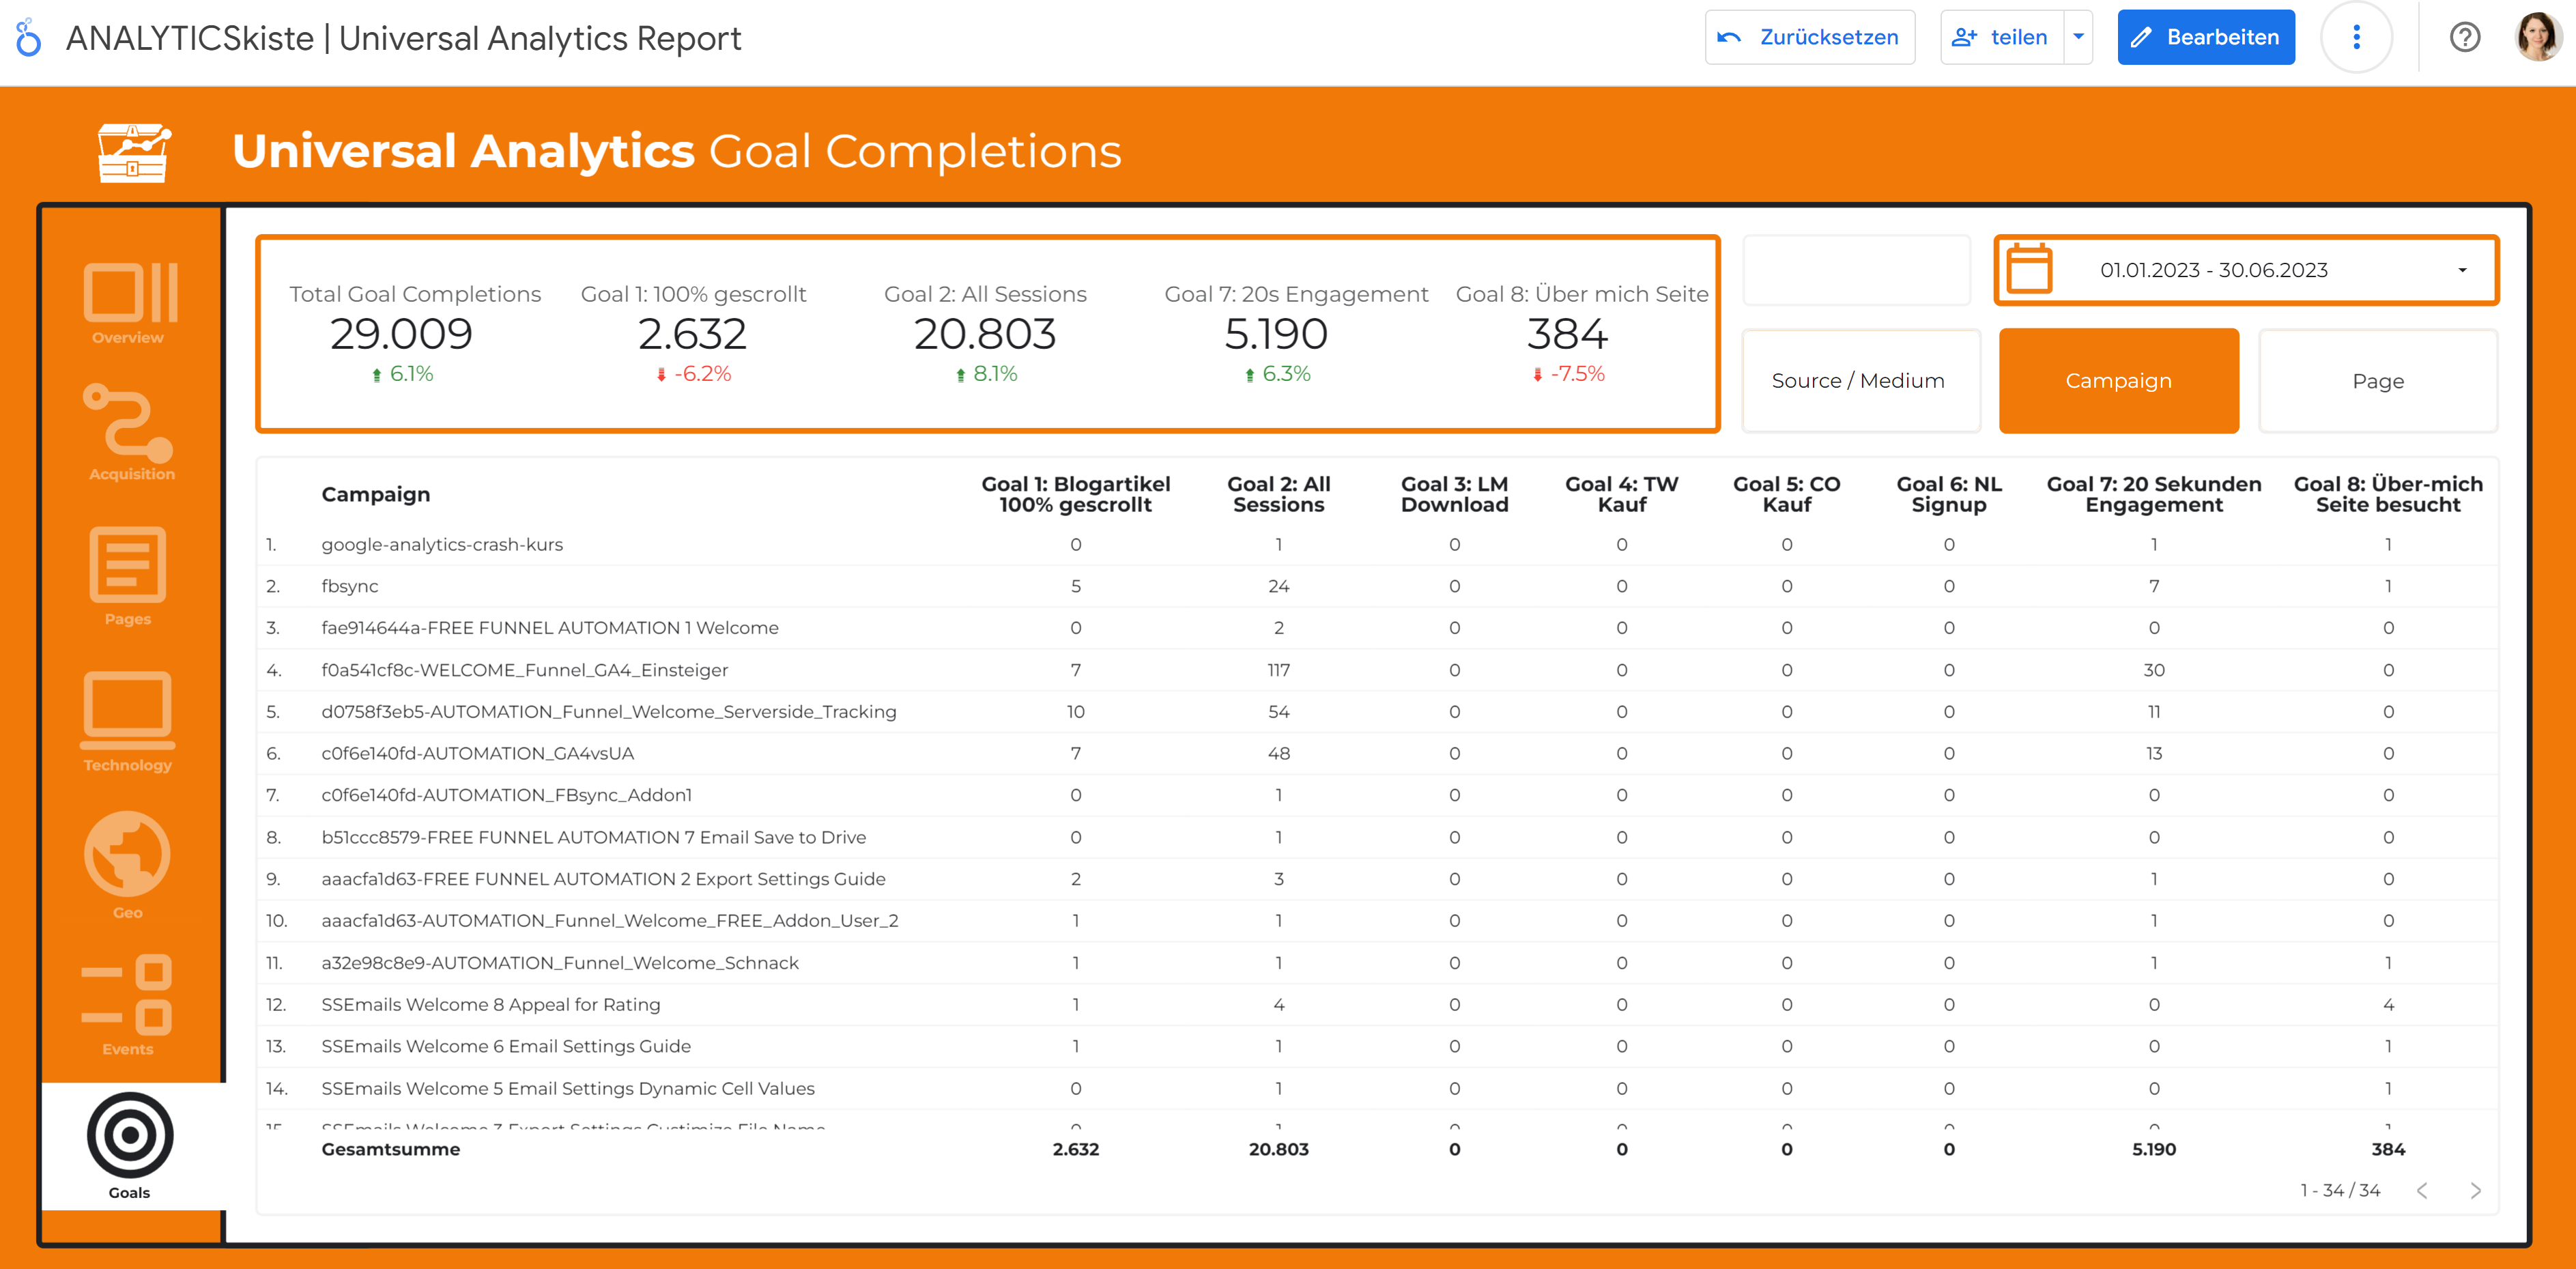Click the ANALYTICSkiste logo icon
Screen dimensions: 2576x1269
[29, 37]
